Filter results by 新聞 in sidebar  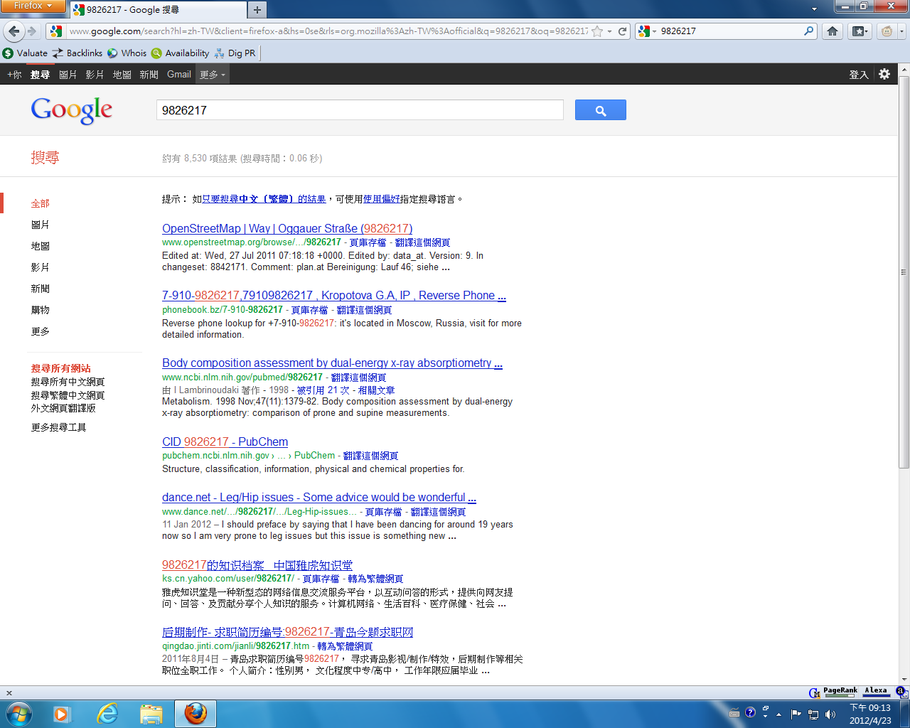coord(41,289)
